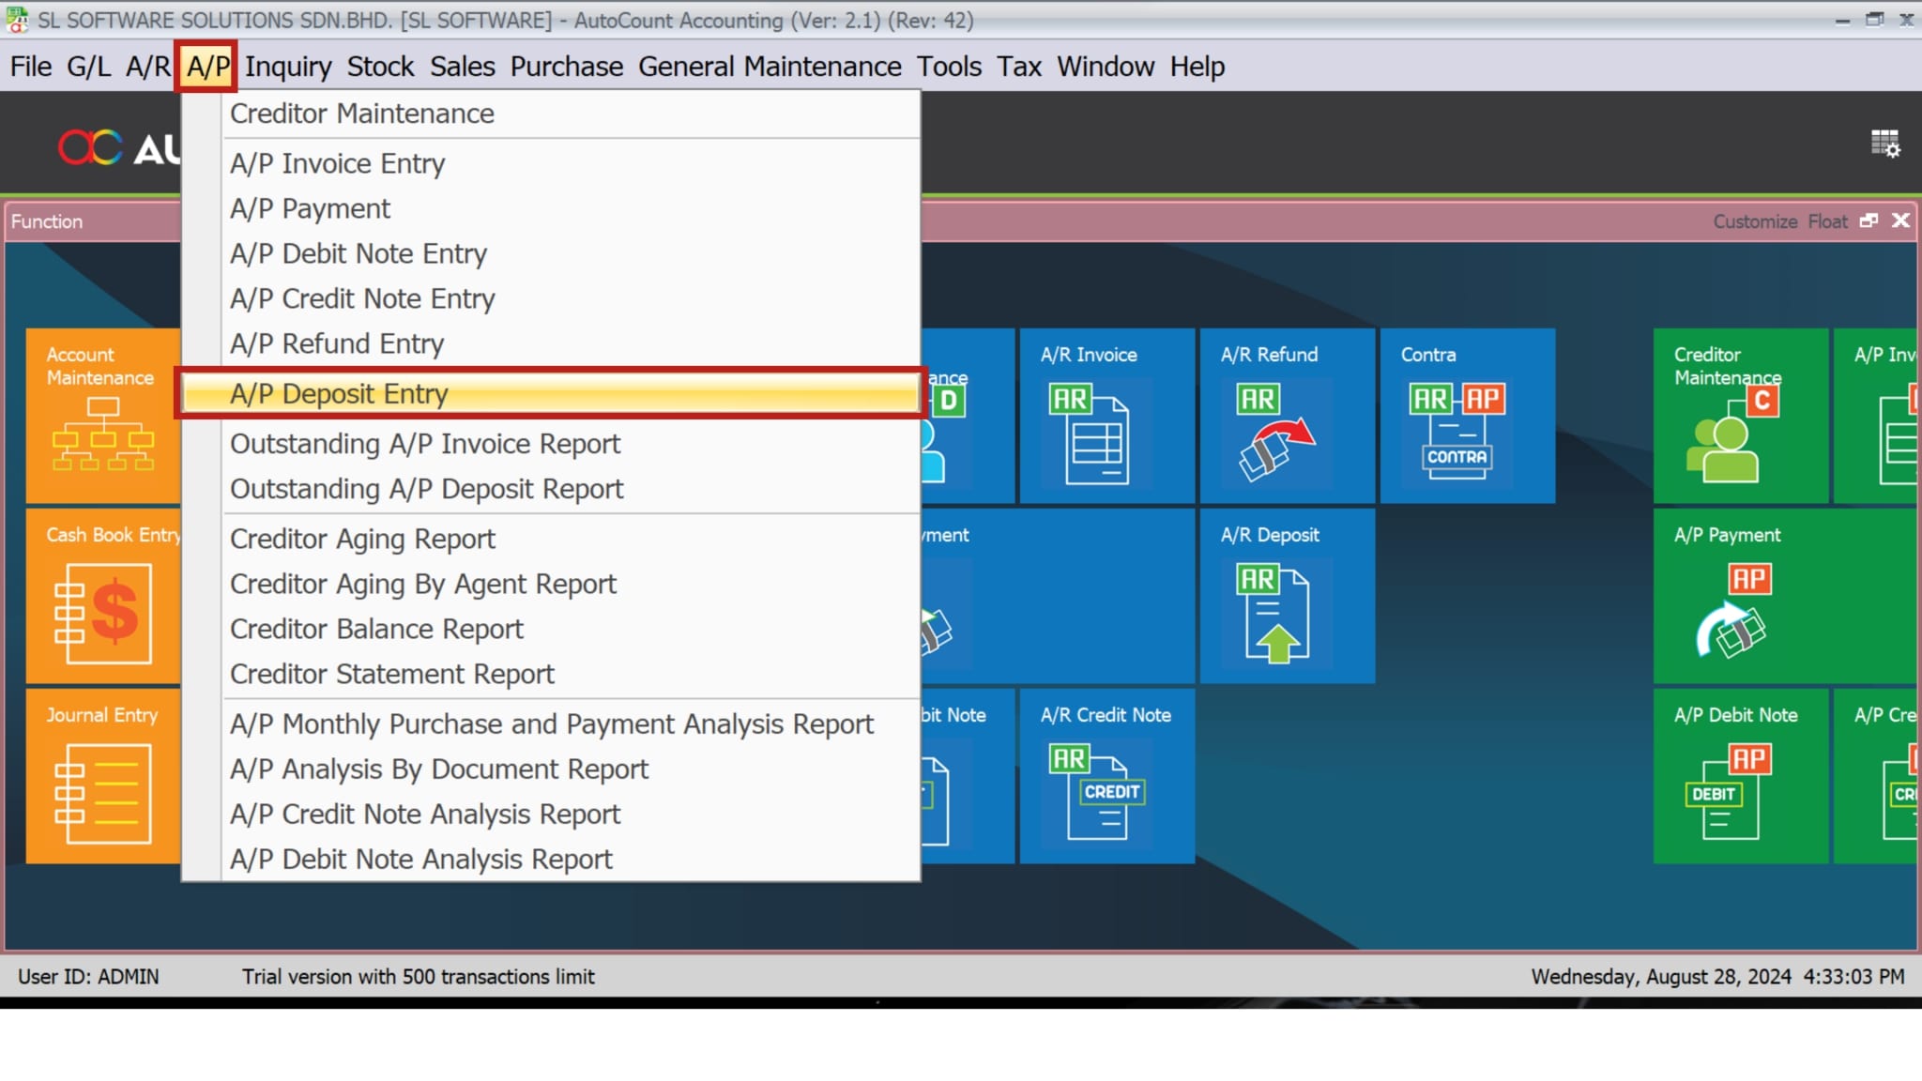1922x1081 pixels.
Task: Open the Creditor Maintenance green tile
Action: point(1739,415)
